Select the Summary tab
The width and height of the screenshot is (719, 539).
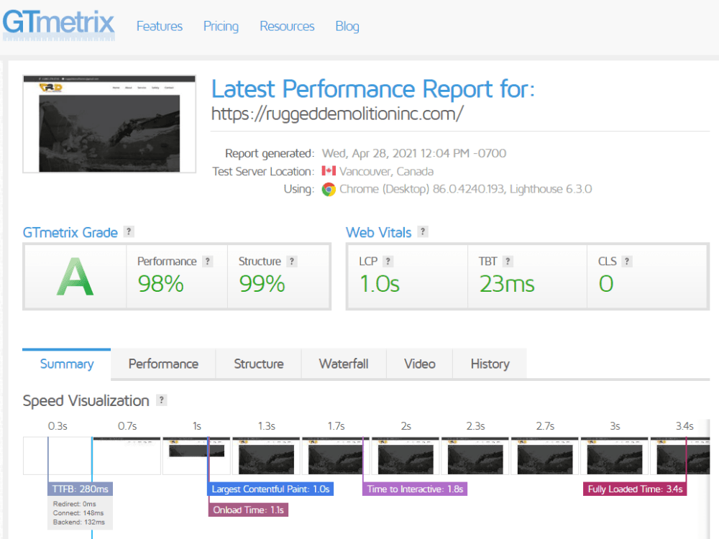[x=66, y=364]
